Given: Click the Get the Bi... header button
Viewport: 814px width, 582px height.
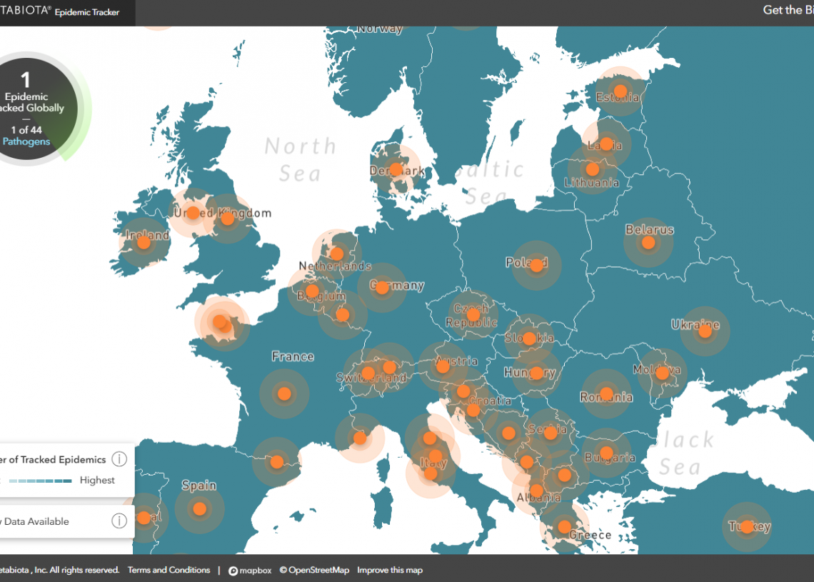Looking at the screenshot, I should (x=787, y=10).
